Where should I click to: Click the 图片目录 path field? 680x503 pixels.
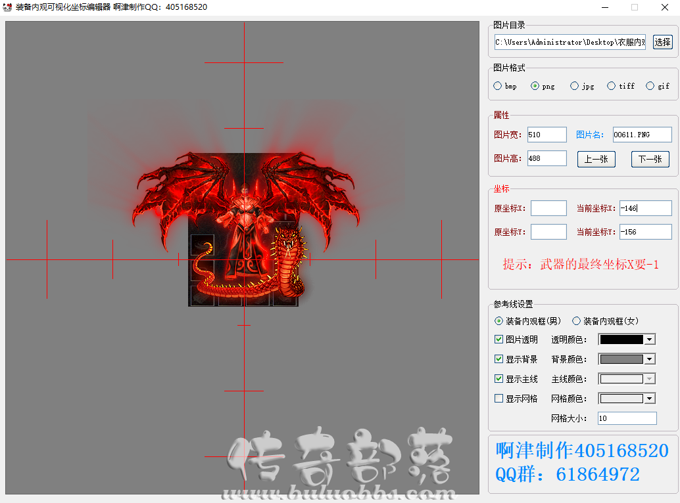(570, 42)
